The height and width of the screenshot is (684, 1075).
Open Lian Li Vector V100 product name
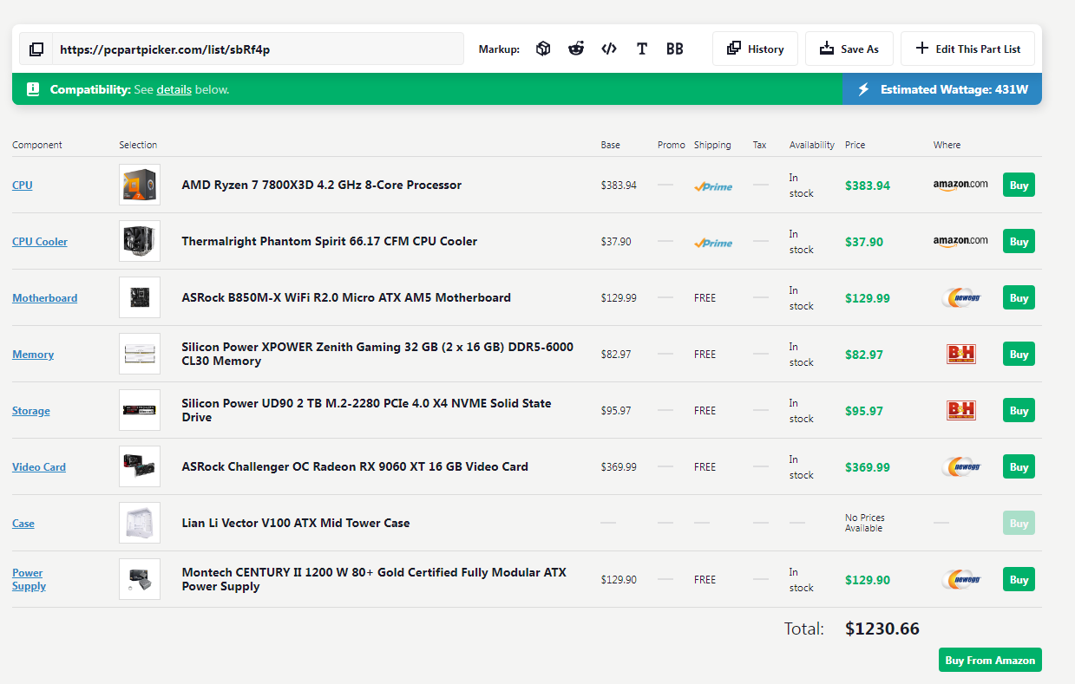point(296,523)
